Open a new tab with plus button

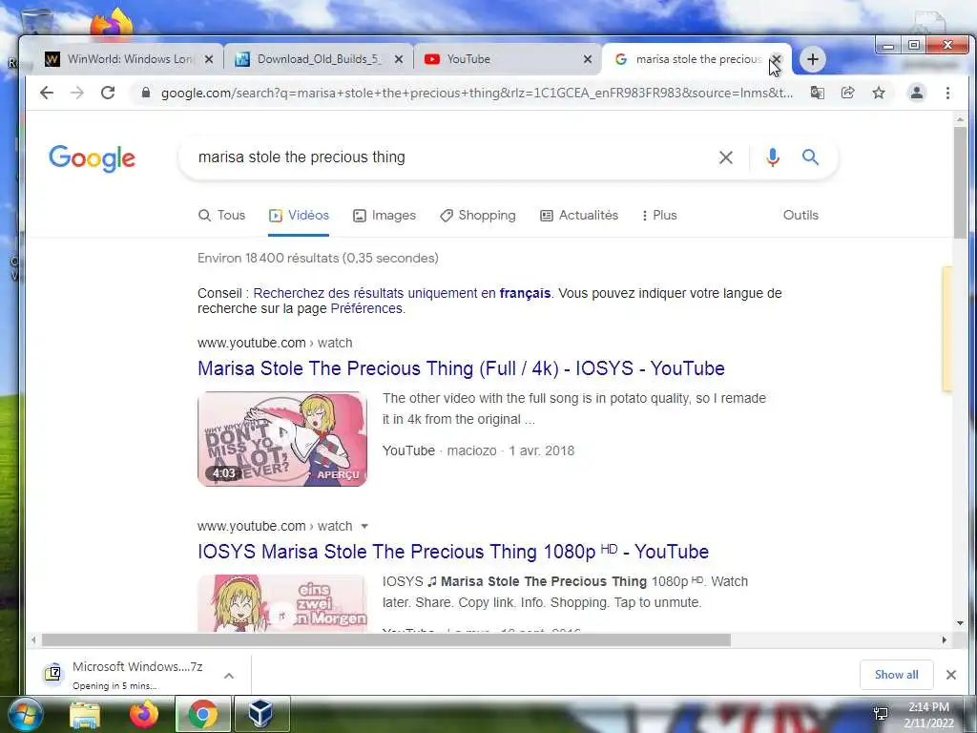pos(813,59)
